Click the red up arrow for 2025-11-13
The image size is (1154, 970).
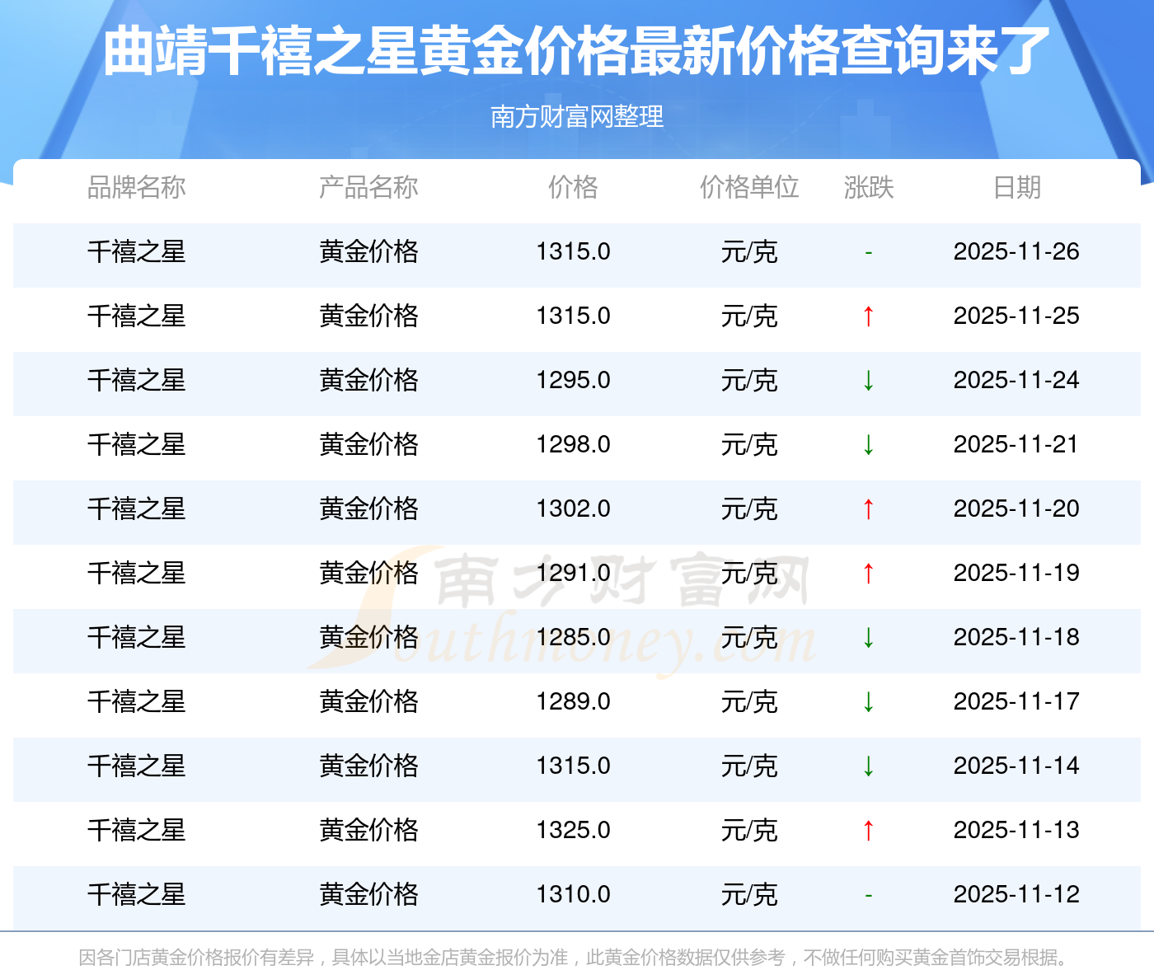tap(868, 830)
